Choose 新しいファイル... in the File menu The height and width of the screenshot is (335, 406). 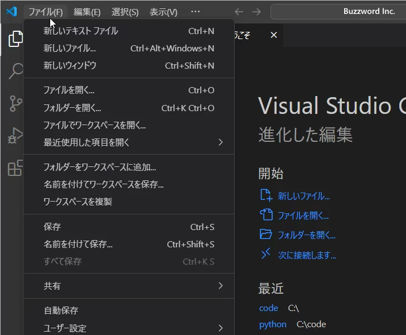point(129,48)
